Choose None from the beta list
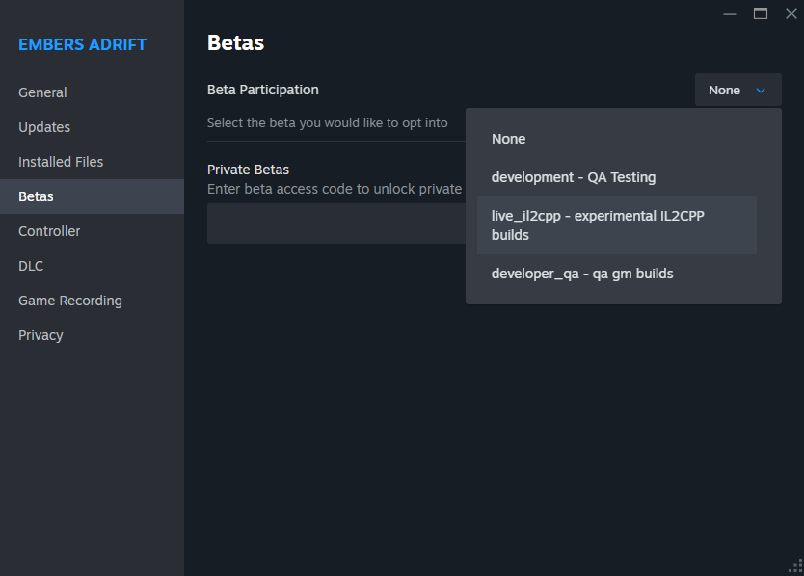The width and height of the screenshot is (804, 576). (x=509, y=139)
